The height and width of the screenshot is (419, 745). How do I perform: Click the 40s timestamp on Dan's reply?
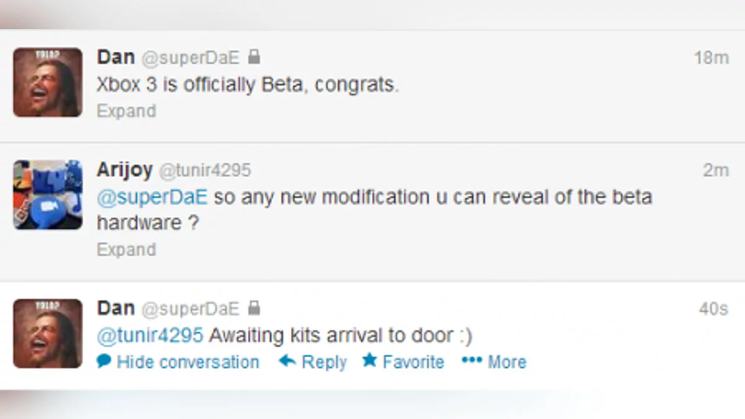[713, 309]
